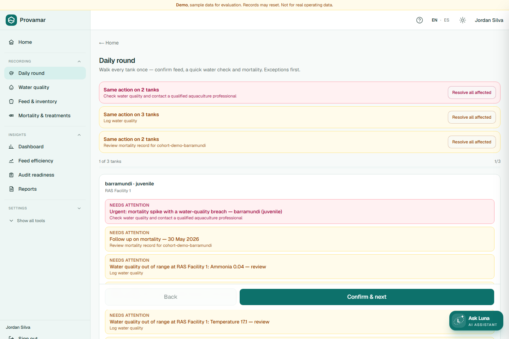The width and height of the screenshot is (509, 339).
Task: Open Follow up on mortality 30 May 2026
Action: [300, 239]
